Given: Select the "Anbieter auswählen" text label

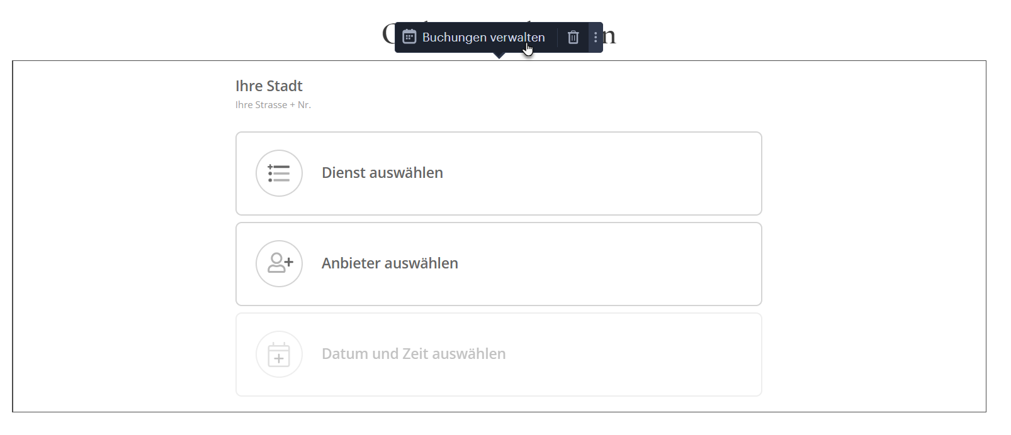Looking at the screenshot, I should 390,263.
